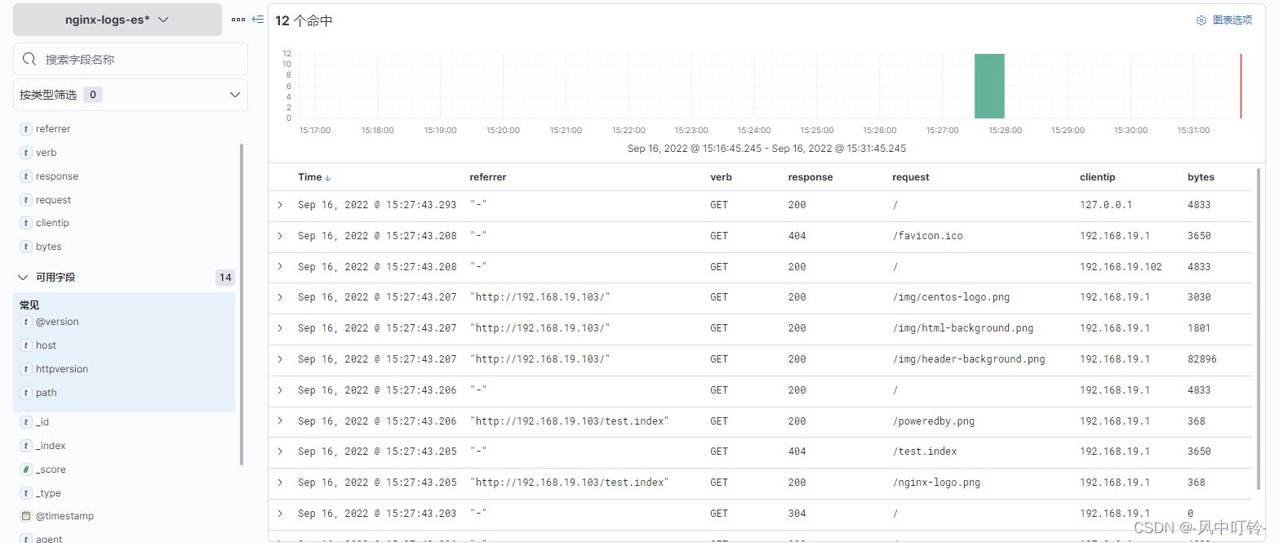
Task: Click the date type icon beside @timestamp
Action: coord(26,516)
